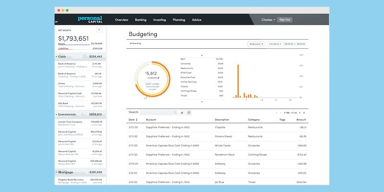
Task: Open the All Accounts dropdown
Action: tap(256, 44)
